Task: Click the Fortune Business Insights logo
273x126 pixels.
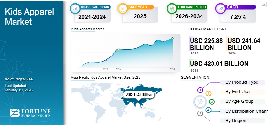Action: pos(30,113)
